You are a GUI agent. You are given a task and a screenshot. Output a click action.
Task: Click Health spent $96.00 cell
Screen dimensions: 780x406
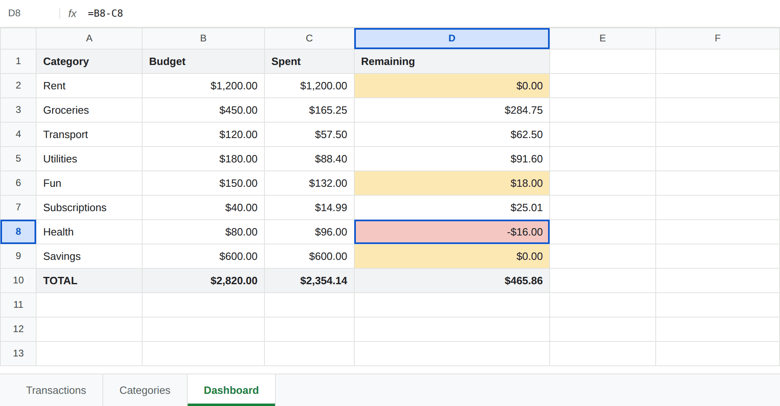(310, 232)
